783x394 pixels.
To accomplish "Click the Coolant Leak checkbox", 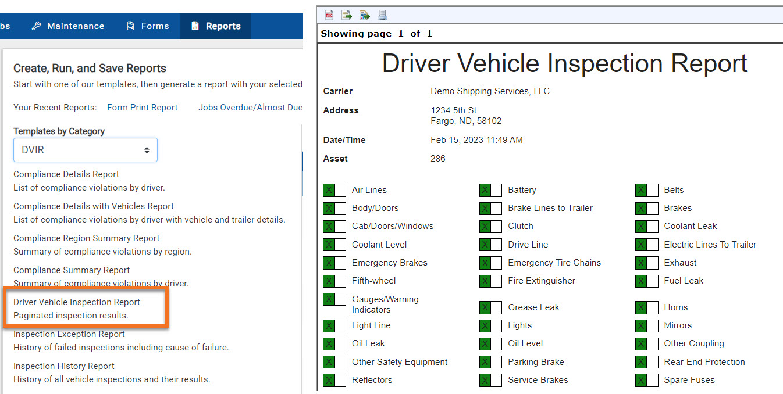I will pos(647,226).
